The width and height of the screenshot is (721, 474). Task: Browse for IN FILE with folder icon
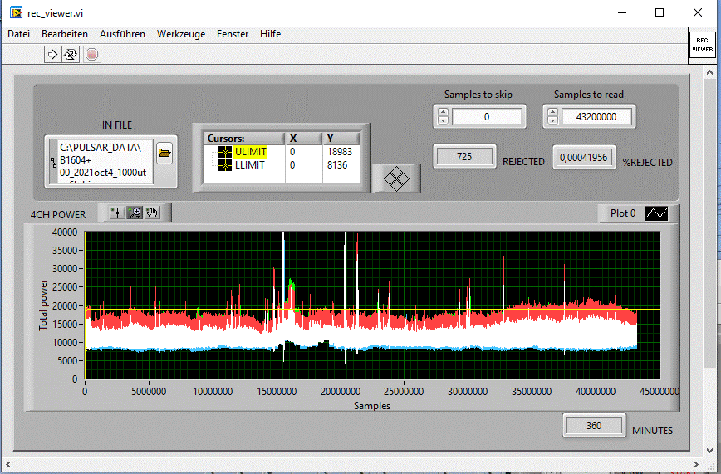pos(164,153)
